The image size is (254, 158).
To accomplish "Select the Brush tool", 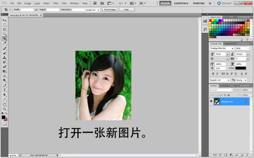I will (x=4, y=53).
